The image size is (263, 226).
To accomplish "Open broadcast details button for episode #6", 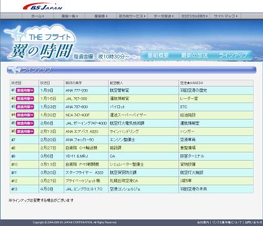I will [x=25, y=131].
